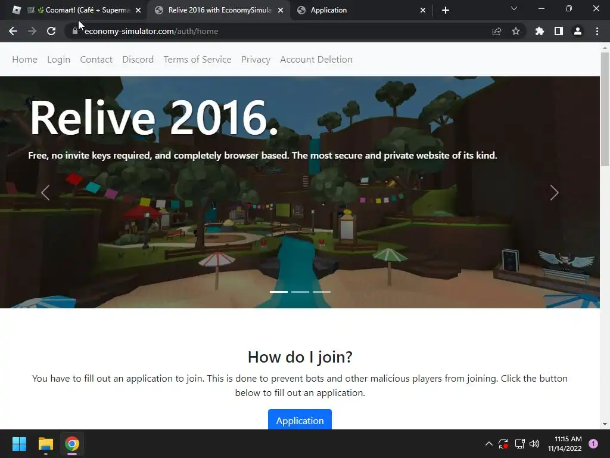Click the 'How do I join?' heading
The image size is (610, 458).
click(x=300, y=357)
